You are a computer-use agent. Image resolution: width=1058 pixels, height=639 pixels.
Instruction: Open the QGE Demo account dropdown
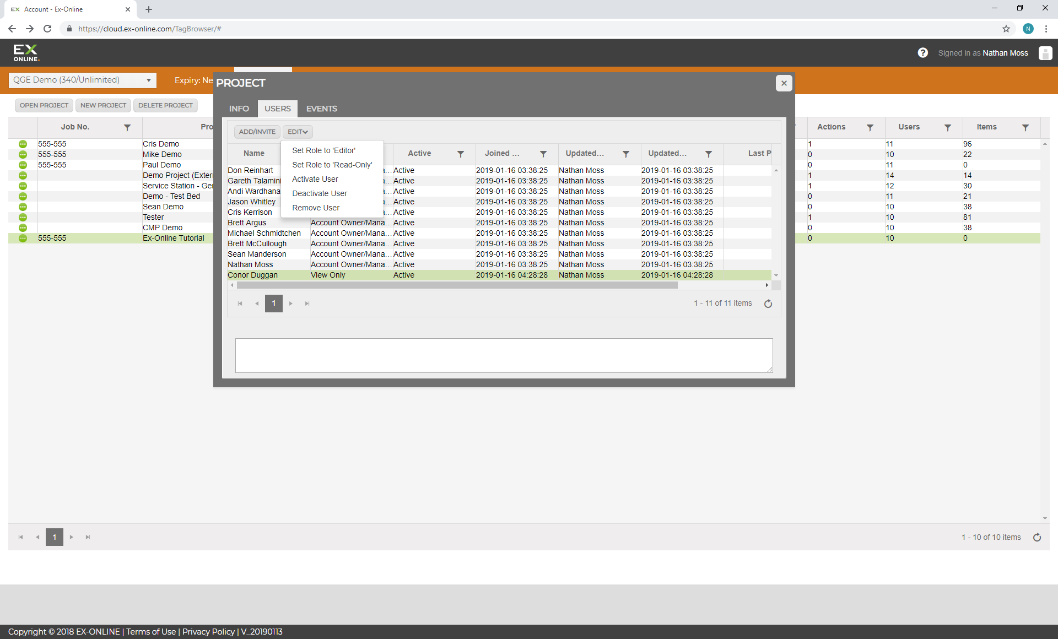(x=83, y=80)
